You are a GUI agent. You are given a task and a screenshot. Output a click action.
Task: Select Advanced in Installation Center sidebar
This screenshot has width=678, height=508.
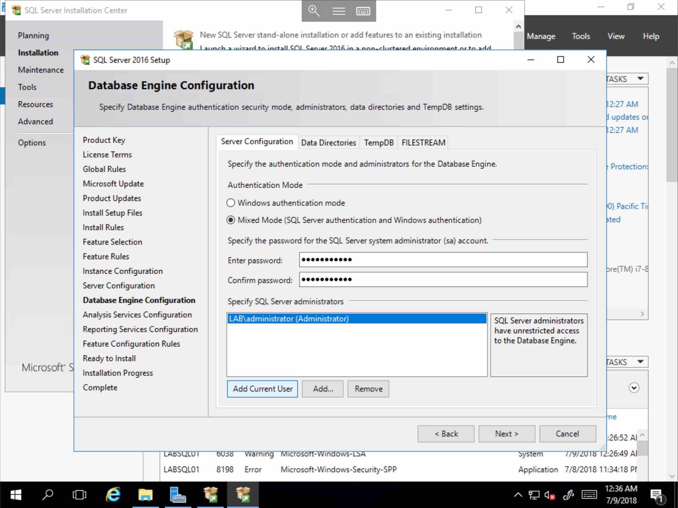pyautogui.click(x=35, y=122)
